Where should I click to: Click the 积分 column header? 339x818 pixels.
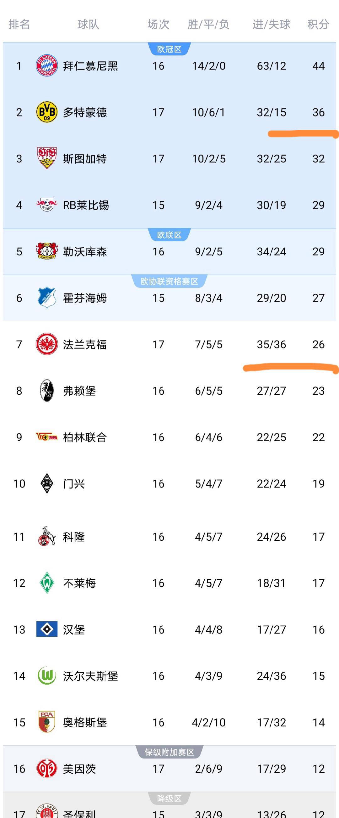tap(318, 25)
